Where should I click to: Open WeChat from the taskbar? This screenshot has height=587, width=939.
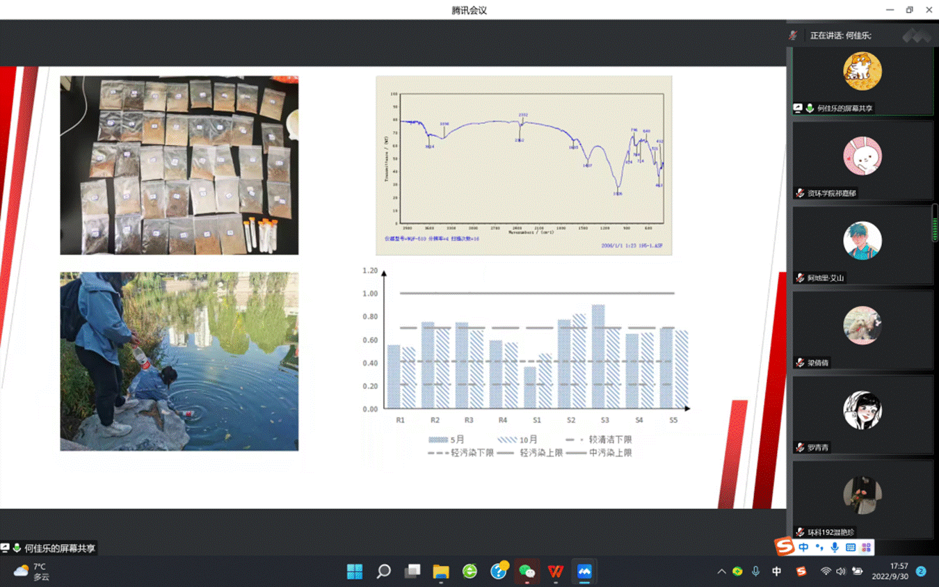click(x=527, y=572)
